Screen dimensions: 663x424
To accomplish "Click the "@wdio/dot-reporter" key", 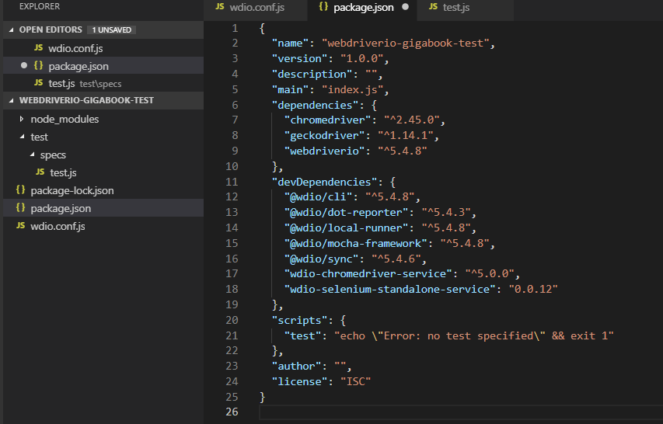I will [x=347, y=213].
